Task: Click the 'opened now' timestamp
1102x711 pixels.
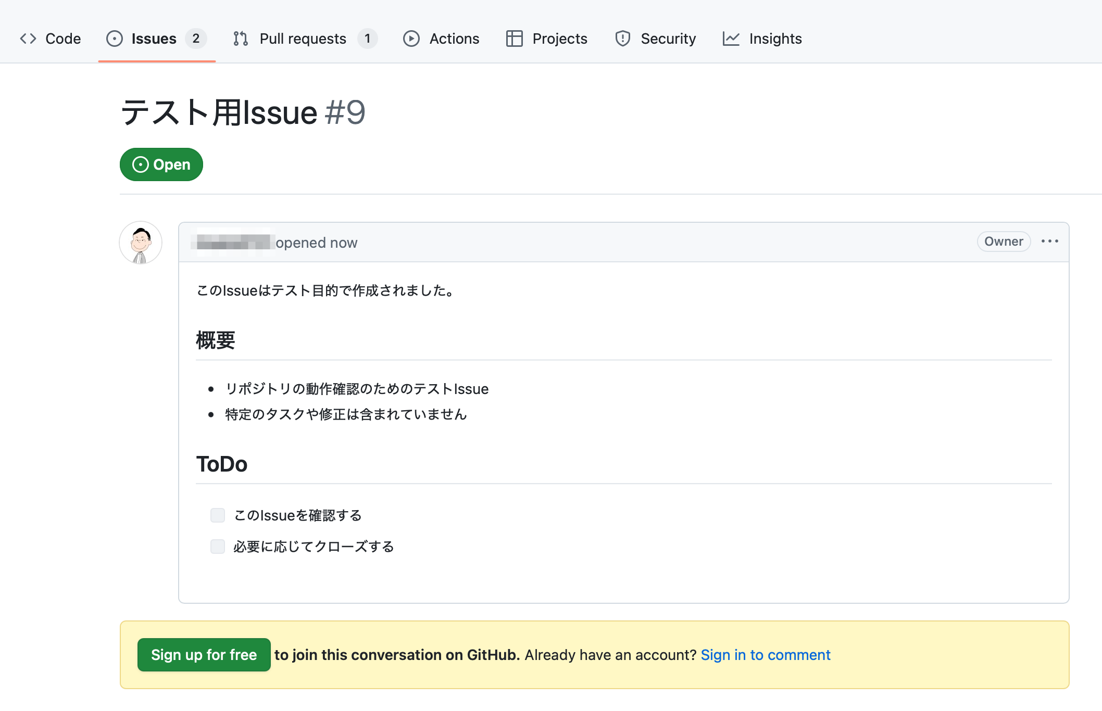Action: 317,243
